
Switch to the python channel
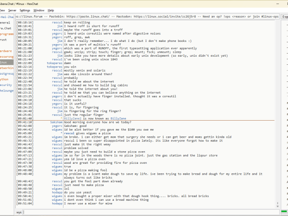point(4,79)
